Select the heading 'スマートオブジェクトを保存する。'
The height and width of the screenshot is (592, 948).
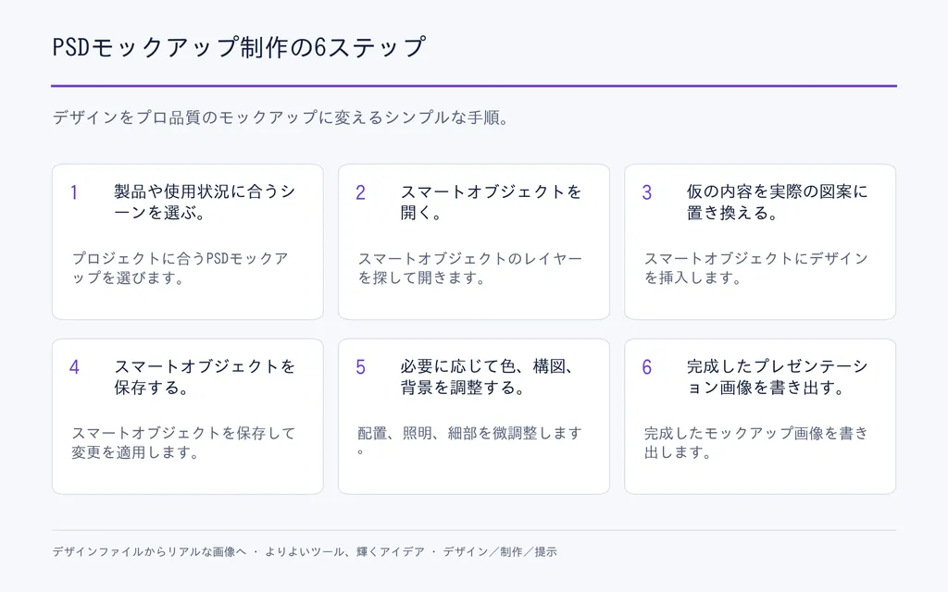point(205,376)
